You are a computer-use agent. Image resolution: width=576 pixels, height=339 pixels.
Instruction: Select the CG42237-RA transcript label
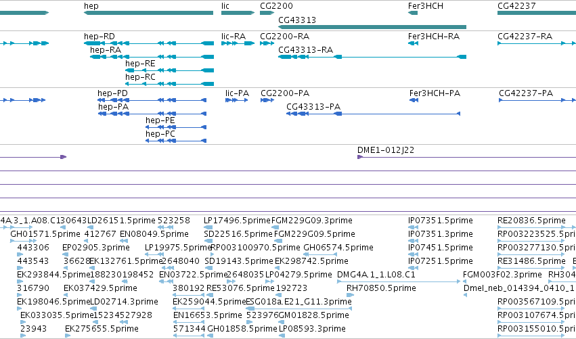click(x=525, y=37)
